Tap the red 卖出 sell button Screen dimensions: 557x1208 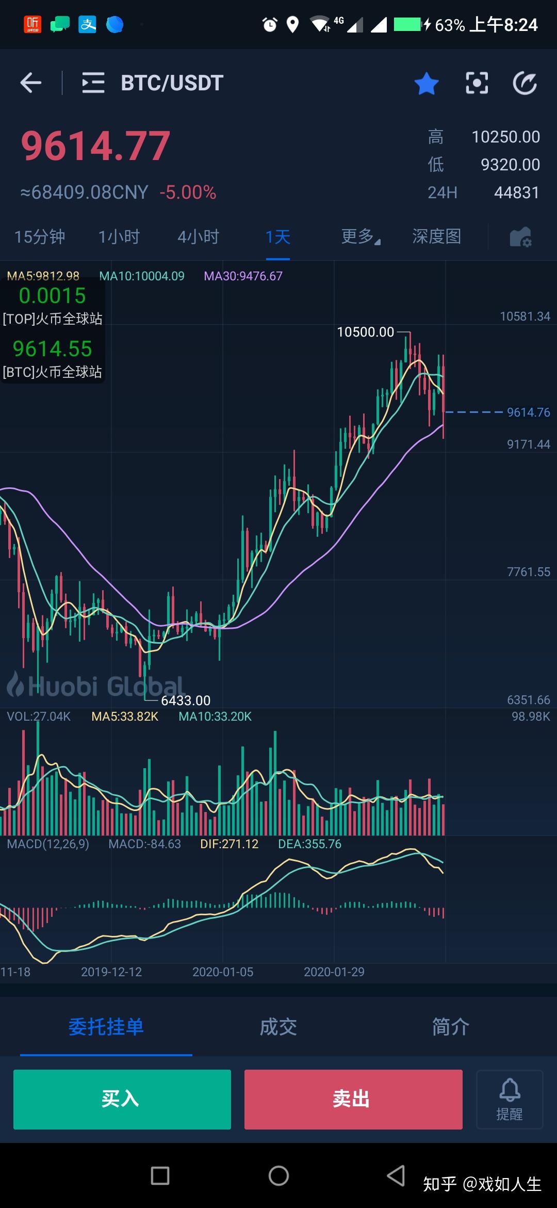(353, 1100)
